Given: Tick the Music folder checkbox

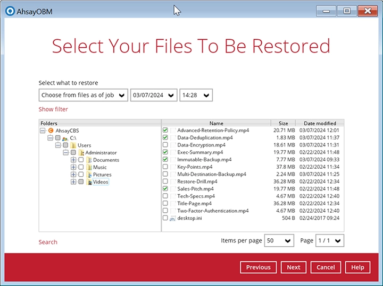Looking at the screenshot, I should [x=81, y=167].
